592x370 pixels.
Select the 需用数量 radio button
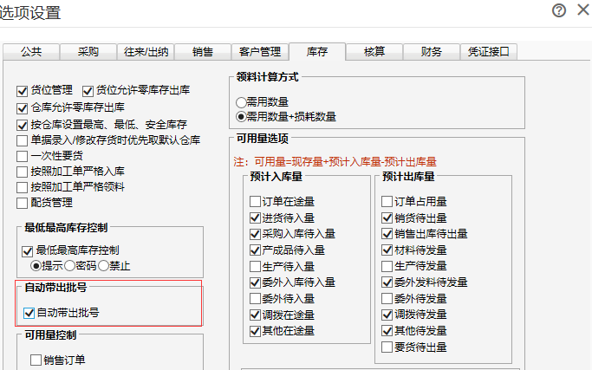pos(241,101)
